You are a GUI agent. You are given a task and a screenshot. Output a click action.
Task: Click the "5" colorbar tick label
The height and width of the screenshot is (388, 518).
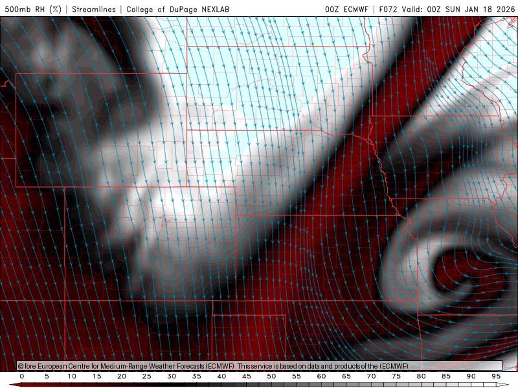tap(47, 376)
